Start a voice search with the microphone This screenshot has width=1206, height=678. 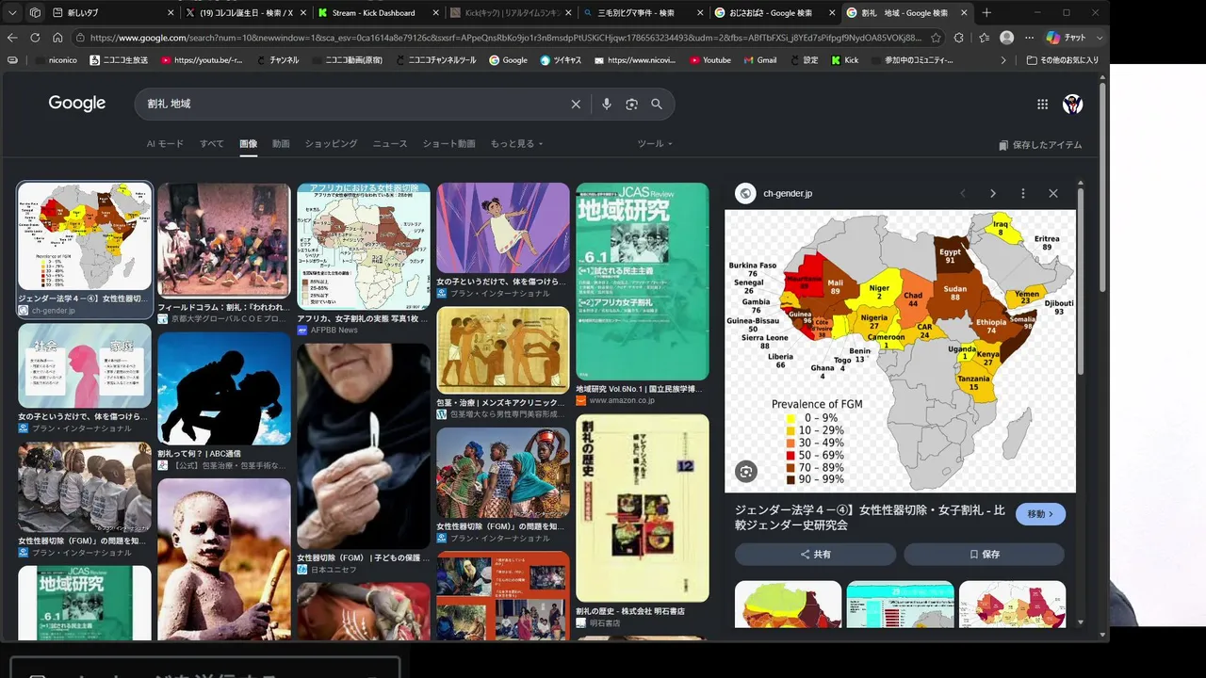point(607,104)
